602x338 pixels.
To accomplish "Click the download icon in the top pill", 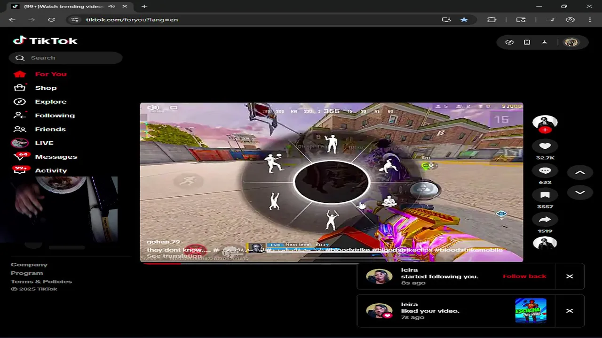I will coord(544,42).
